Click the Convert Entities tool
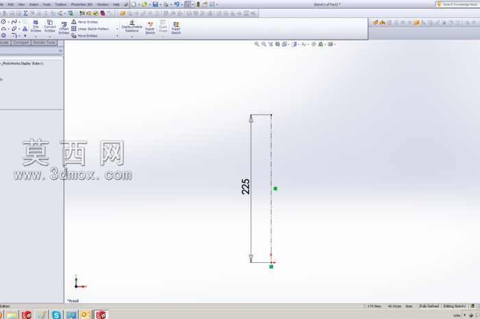Image resolution: width=480 pixels, height=319 pixels. click(49, 26)
